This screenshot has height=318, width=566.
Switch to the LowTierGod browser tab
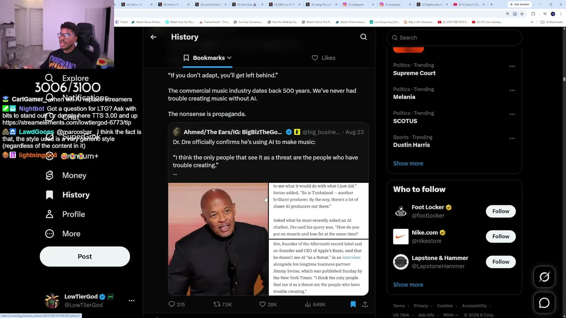210,4
